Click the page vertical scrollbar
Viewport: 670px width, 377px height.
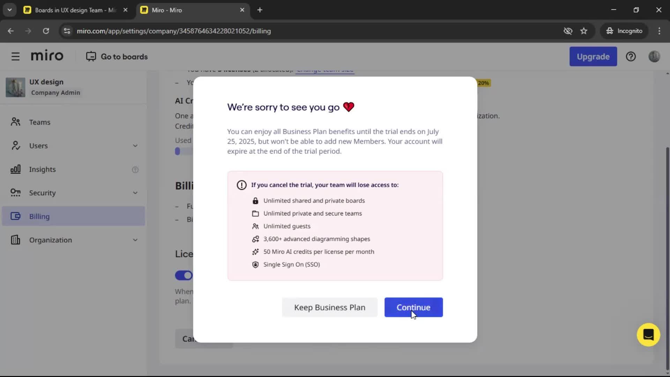[x=668, y=258]
